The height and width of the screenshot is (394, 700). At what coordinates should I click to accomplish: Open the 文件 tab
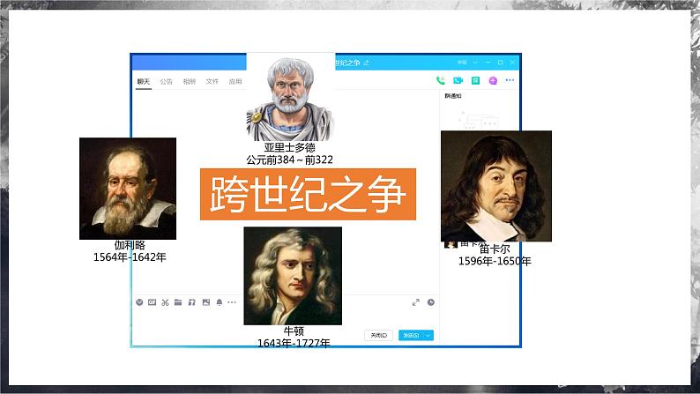tap(212, 81)
